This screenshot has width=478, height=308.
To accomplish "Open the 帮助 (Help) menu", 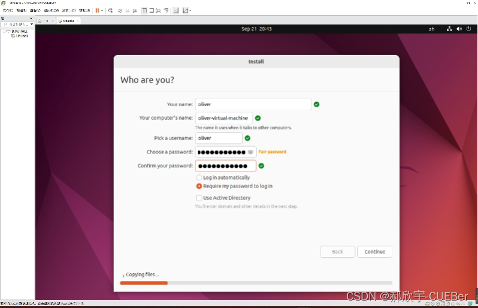I will pos(84,10).
